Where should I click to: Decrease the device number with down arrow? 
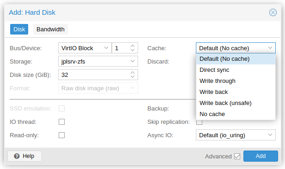133,50
